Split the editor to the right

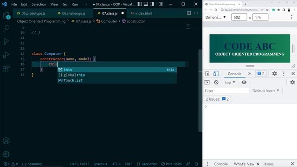click(x=189, y=13)
